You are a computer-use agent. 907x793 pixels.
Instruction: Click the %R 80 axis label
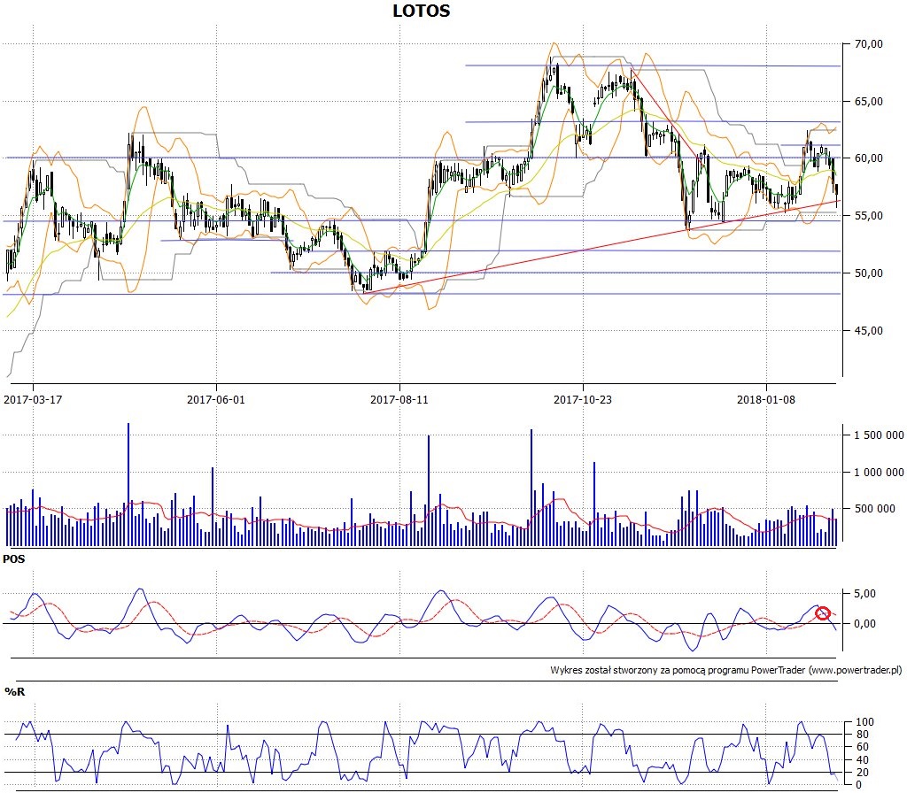(863, 735)
